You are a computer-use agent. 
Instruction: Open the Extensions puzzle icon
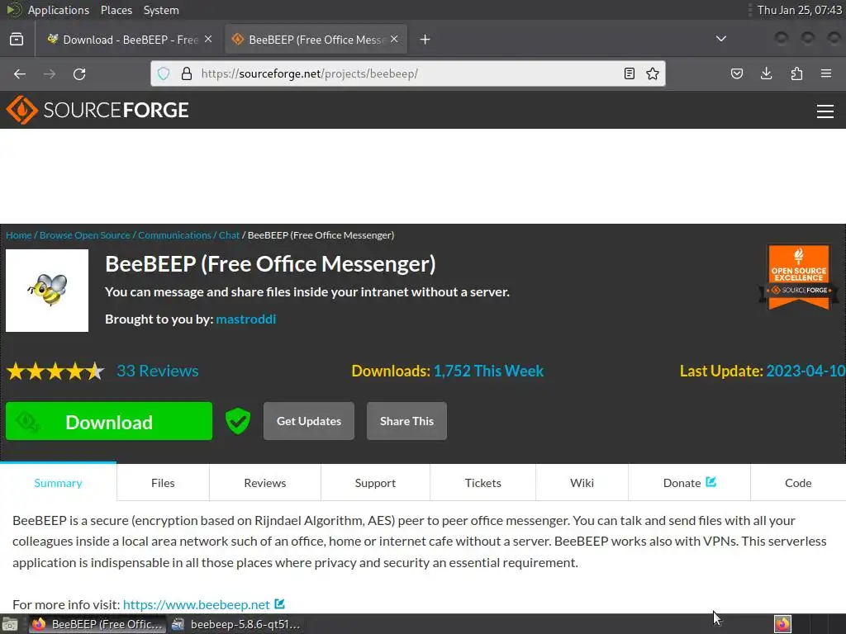[796, 73]
